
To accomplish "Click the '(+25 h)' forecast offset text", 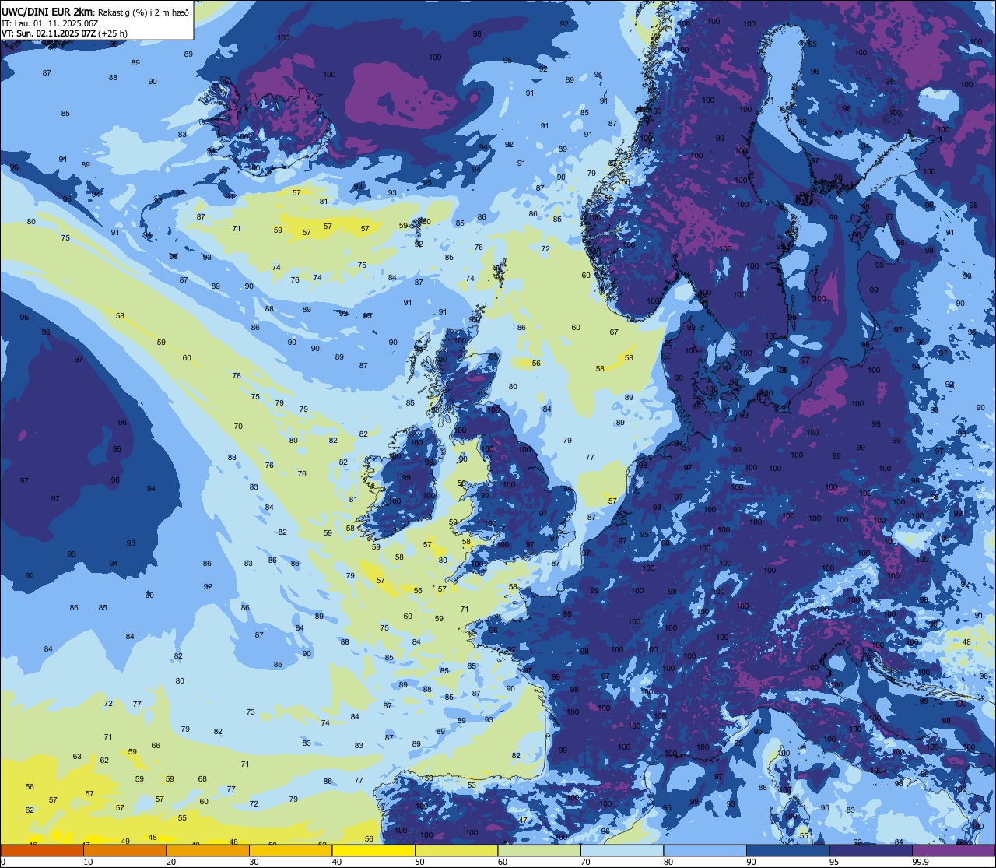I will 113,33.
